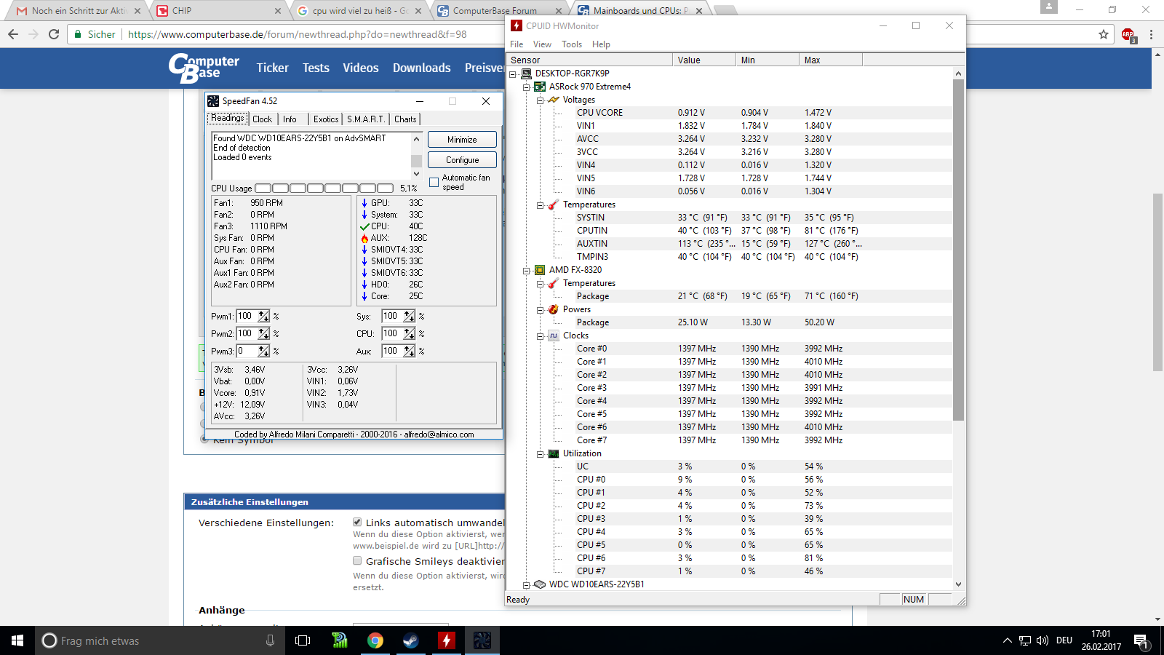1164x655 pixels.
Task: Enable Automatic fan speed in SpeedFan
Action: 434,183
